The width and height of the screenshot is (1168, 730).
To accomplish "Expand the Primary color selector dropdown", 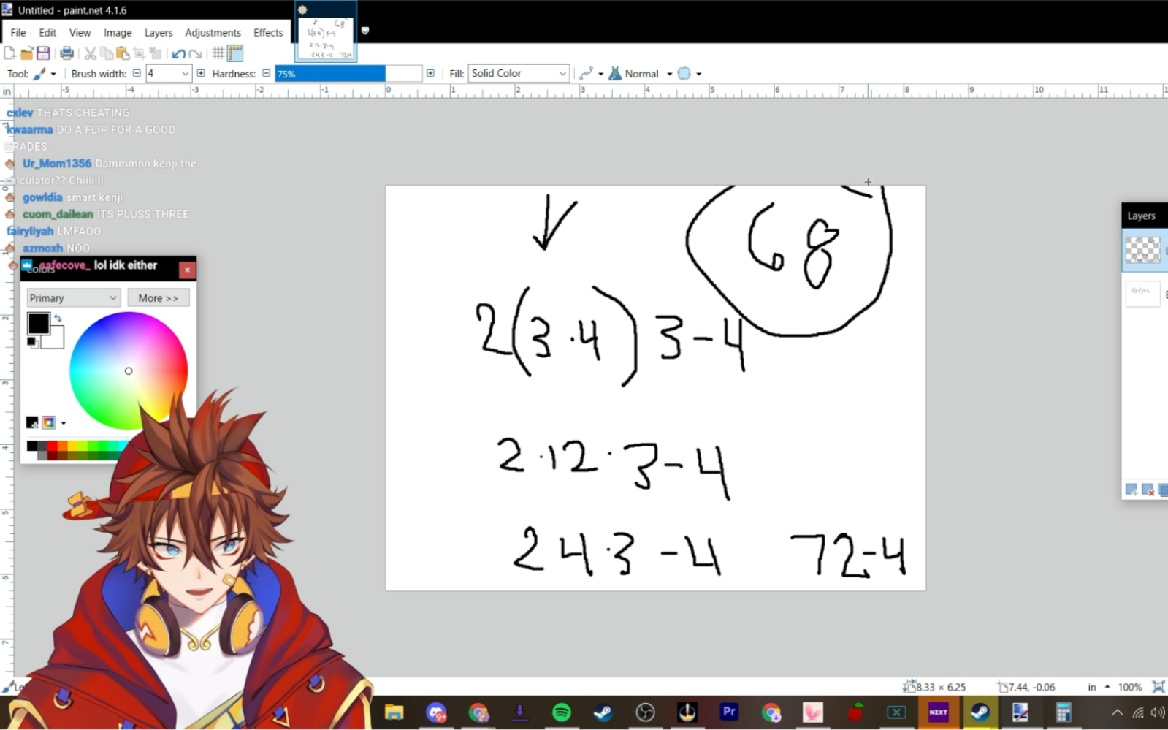I will point(112,298).
